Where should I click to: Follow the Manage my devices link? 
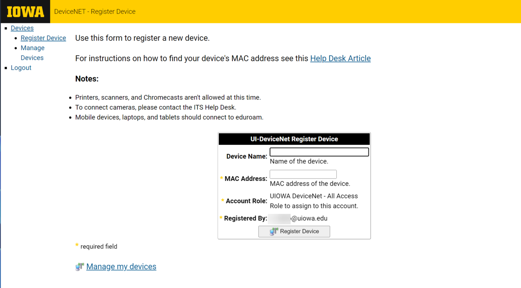(121, 266)
